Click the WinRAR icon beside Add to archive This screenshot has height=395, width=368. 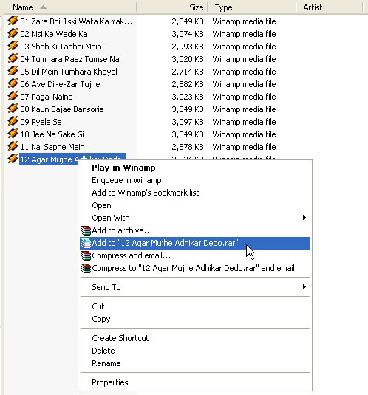pyautogui.click(x=86, y=230)
